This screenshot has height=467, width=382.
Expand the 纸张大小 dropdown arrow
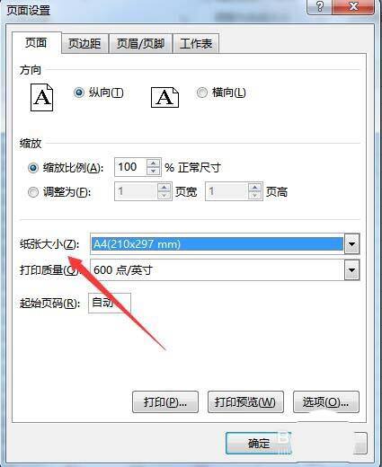coord(351,244)
